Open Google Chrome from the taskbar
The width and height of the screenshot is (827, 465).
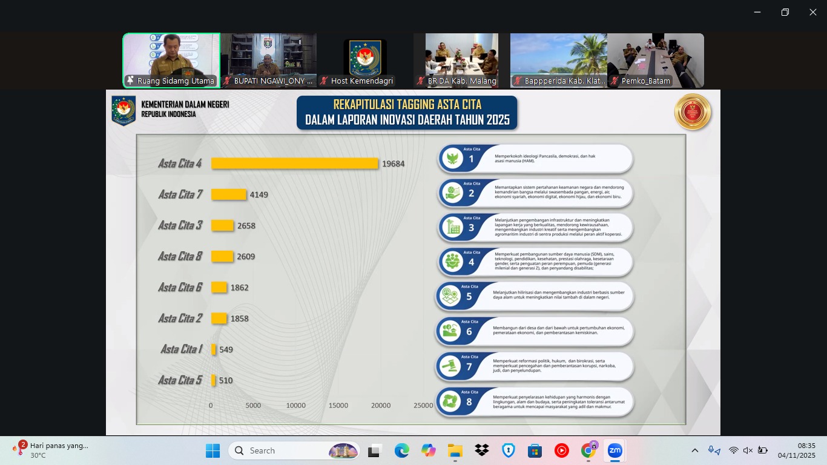pyautogui.click(x=588, y=450)
